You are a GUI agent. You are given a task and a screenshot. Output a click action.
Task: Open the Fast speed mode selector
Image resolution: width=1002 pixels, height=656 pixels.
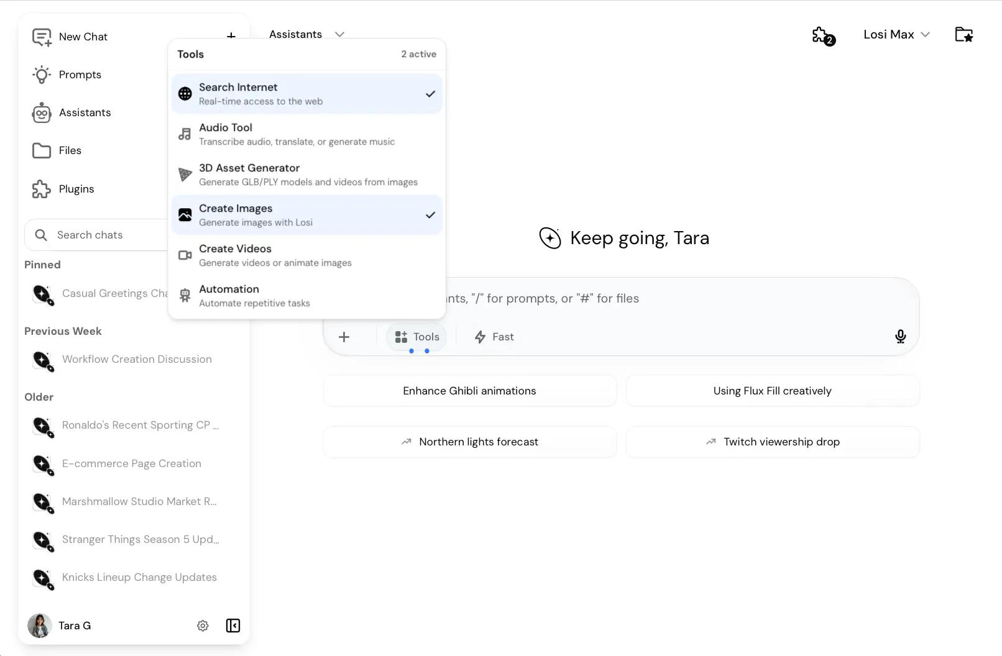click(x=494, y=337)
